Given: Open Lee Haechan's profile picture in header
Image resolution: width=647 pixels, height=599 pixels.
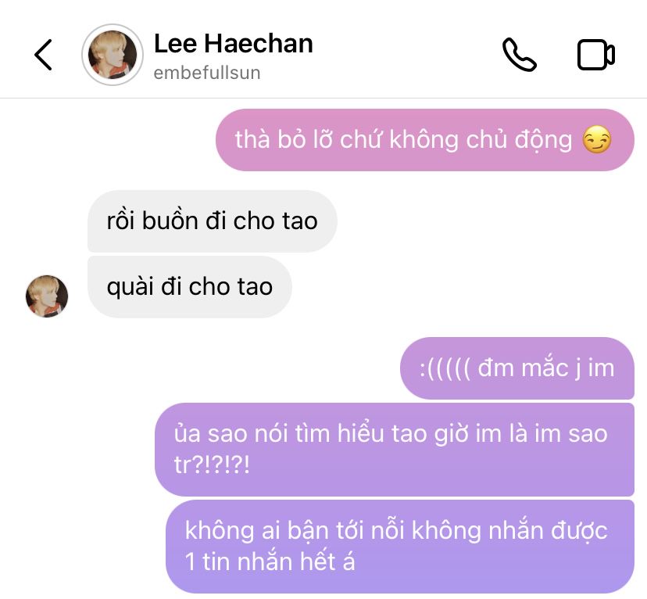Looking at the screenshot, I should (x=113, y=55).
